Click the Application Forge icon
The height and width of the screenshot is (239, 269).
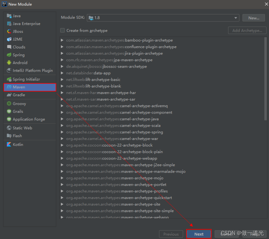9,119
